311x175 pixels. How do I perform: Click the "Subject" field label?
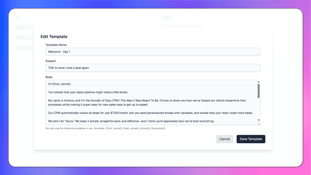tap(51, 61)
